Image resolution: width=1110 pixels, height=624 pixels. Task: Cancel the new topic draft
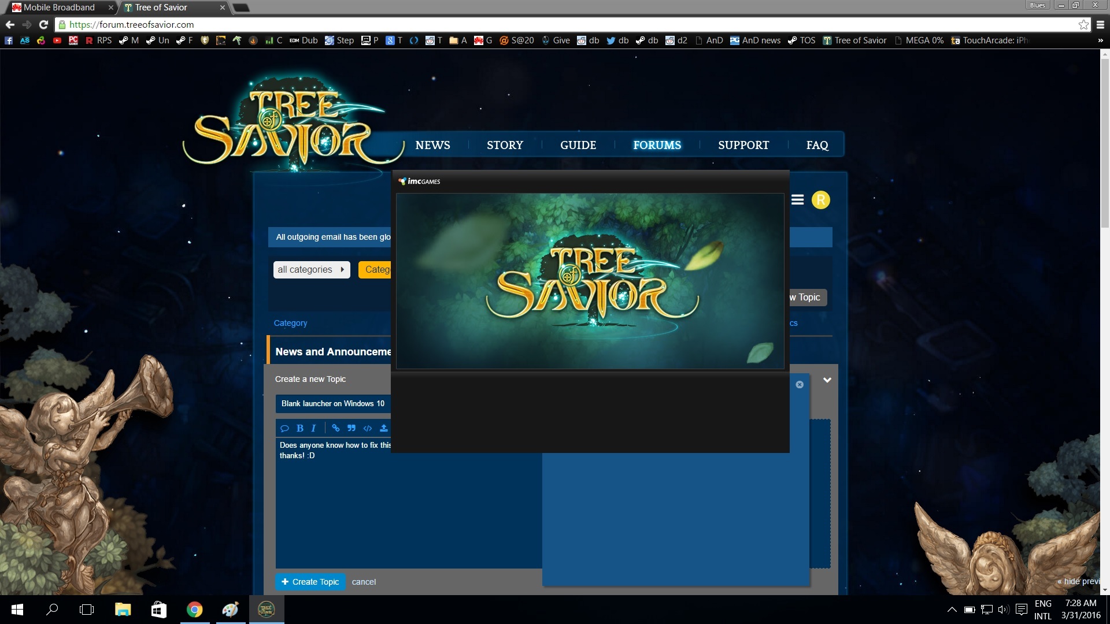(x=364, y=582)
